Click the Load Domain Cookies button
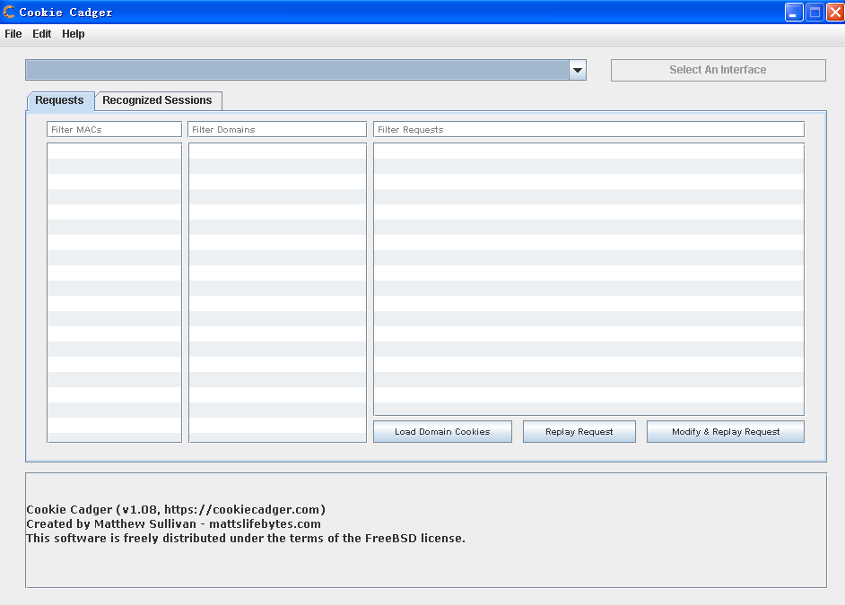 [442, 432]
